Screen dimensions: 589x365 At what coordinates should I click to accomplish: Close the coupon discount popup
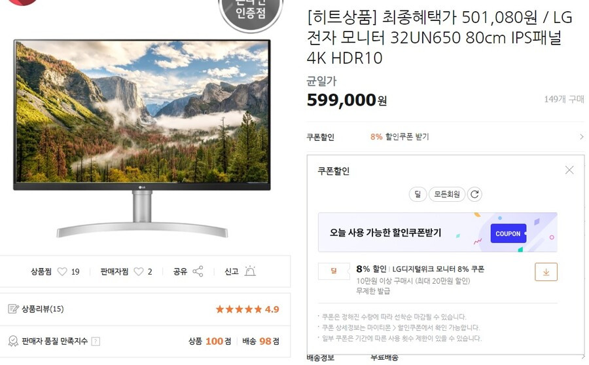(x=569, y=170)
